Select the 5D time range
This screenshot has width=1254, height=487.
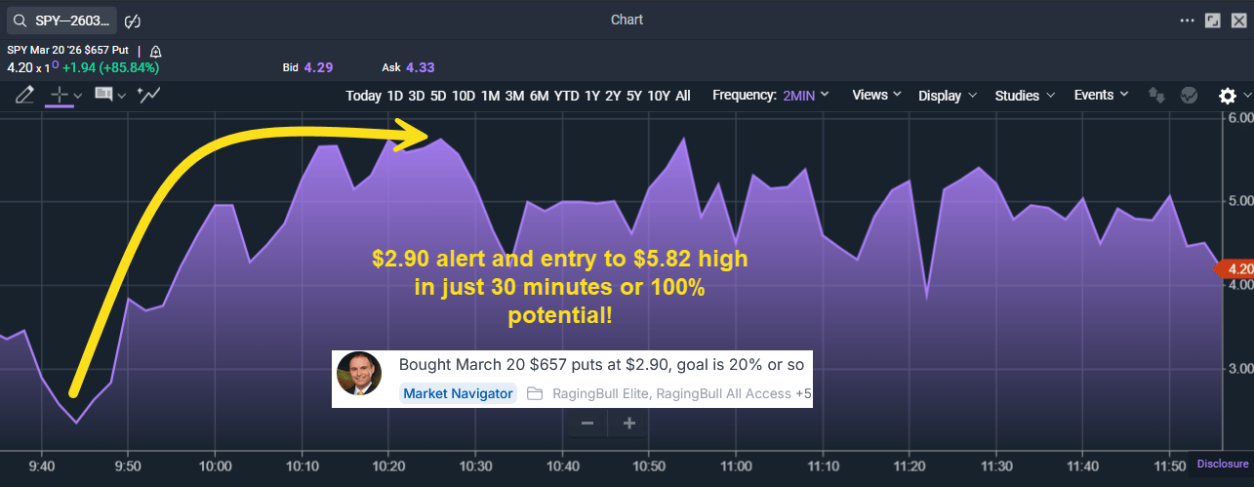click(438, 96)
